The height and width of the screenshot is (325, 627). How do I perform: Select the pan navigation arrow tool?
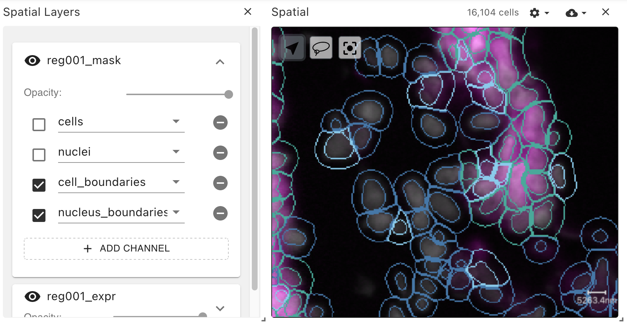(292, 47)
